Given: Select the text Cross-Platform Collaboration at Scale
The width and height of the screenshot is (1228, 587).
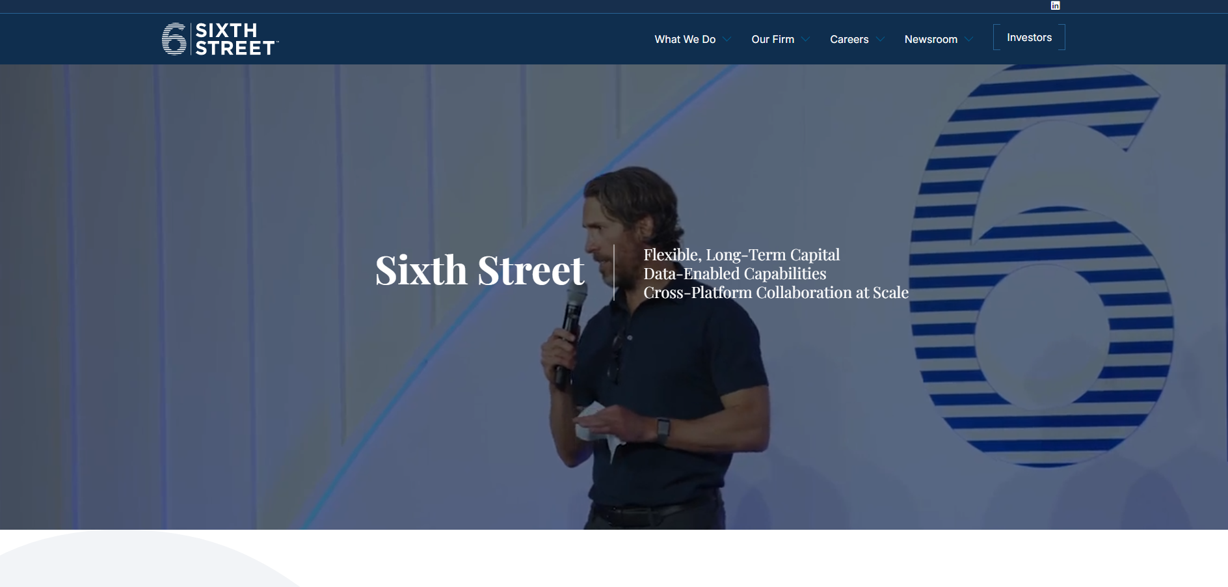Looking at the screenshot, I should 776,292.
